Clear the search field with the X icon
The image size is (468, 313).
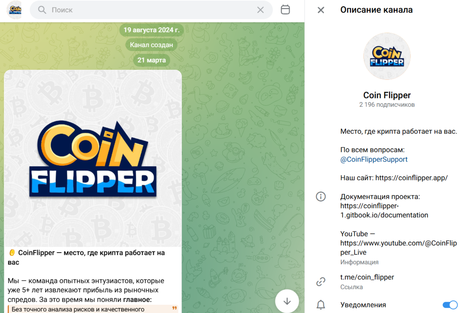(x=260, y=10)
